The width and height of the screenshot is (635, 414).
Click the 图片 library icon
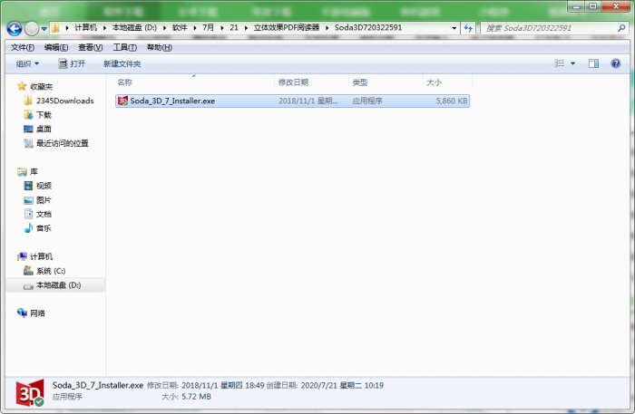coord(28,199)
